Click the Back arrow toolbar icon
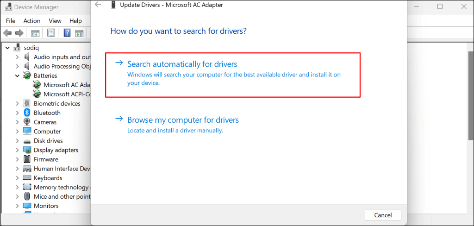The width and height of the screenshot is (474, 226). pos(7,33)
